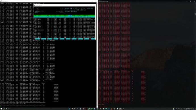196x110 pixels.
Task: Click htop Kill function key
Action: pos(87,39)
